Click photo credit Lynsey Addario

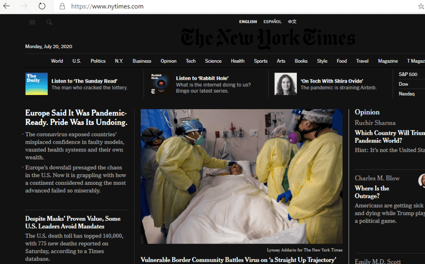[x=305, y=250]
